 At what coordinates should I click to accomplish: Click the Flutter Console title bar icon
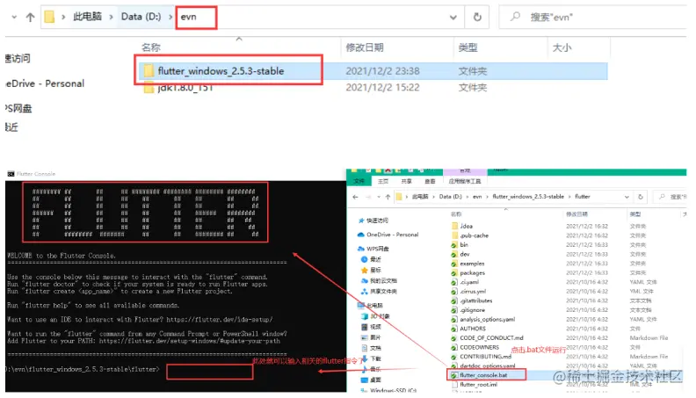(x=11, y=174)
